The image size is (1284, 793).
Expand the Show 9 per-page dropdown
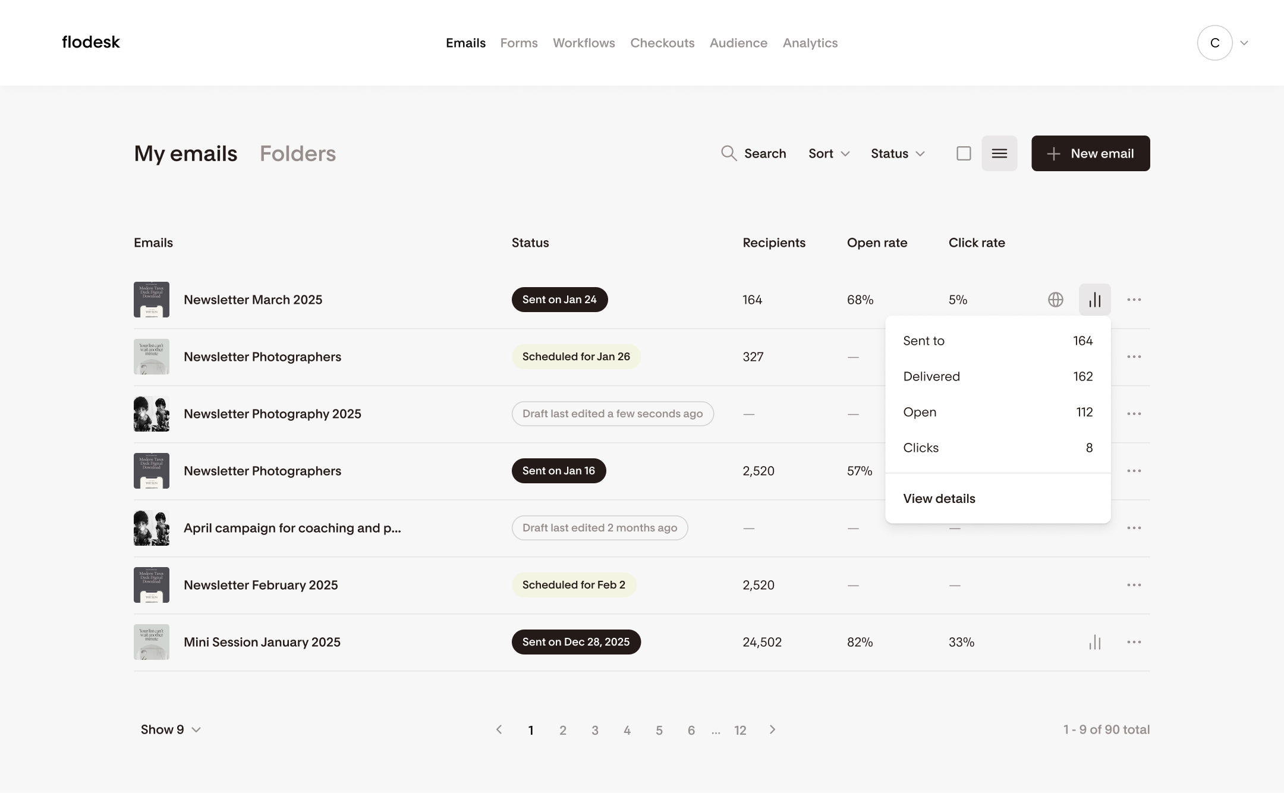(x=171, y=729)
